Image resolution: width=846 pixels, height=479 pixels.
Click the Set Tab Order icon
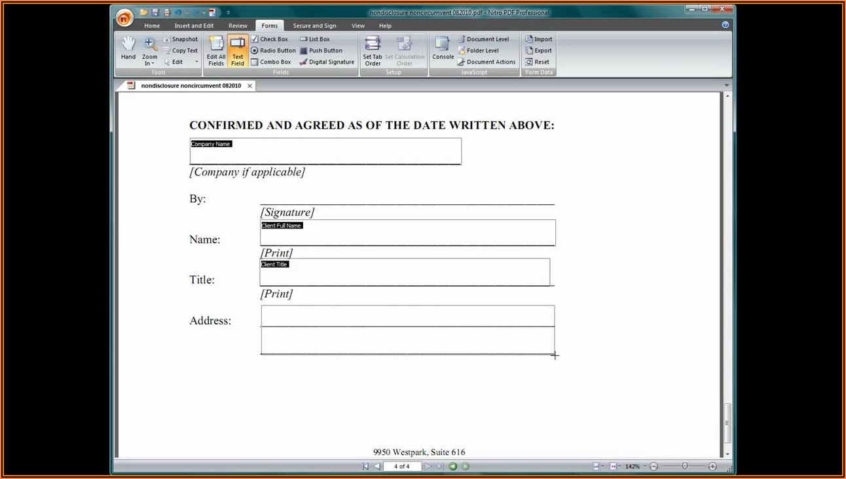click(373, 50)
